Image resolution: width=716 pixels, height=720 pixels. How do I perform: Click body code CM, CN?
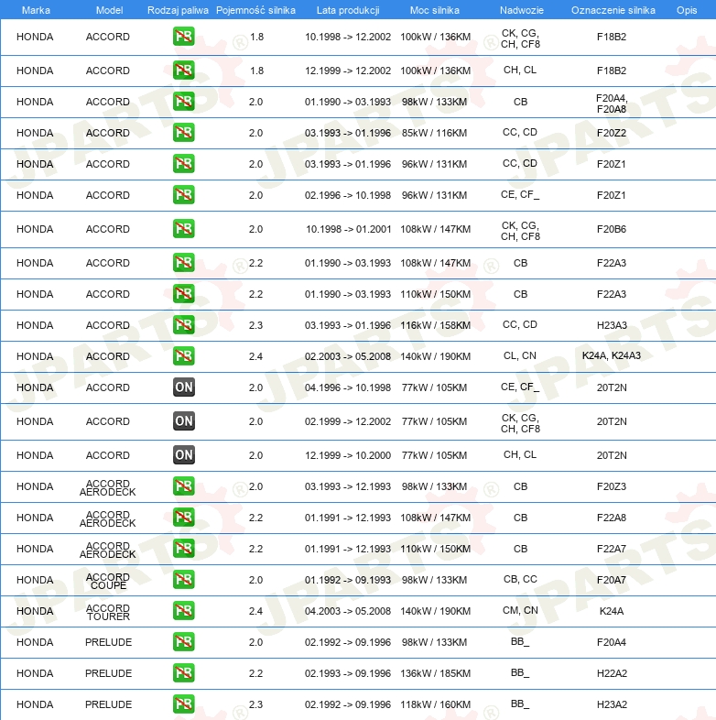520,610
